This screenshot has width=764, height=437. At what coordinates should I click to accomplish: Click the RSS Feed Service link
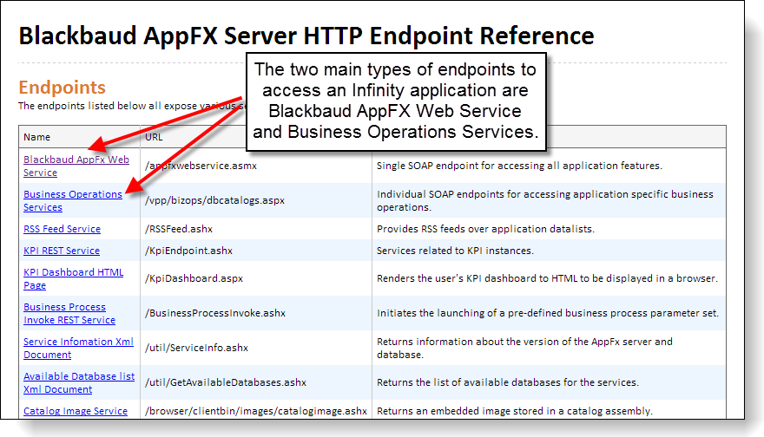62,230
